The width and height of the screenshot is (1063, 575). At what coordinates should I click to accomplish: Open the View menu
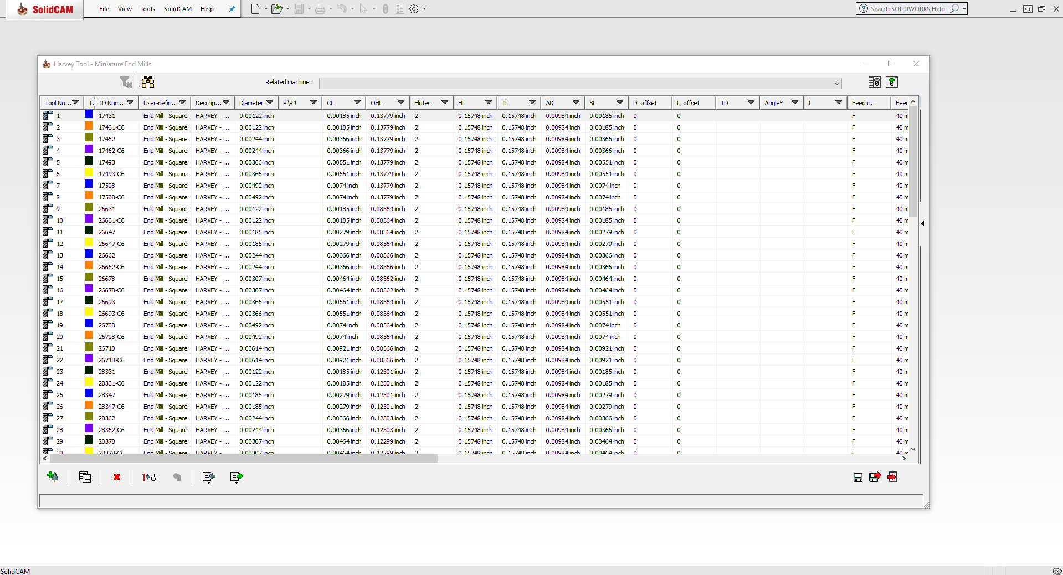(125, 9)
